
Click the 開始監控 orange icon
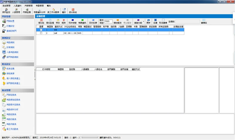point(117,21)
